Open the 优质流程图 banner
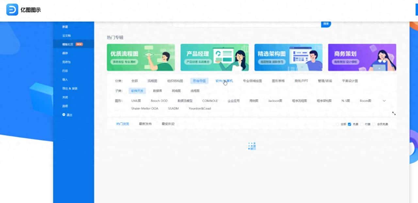 click(x=140, y=57)
